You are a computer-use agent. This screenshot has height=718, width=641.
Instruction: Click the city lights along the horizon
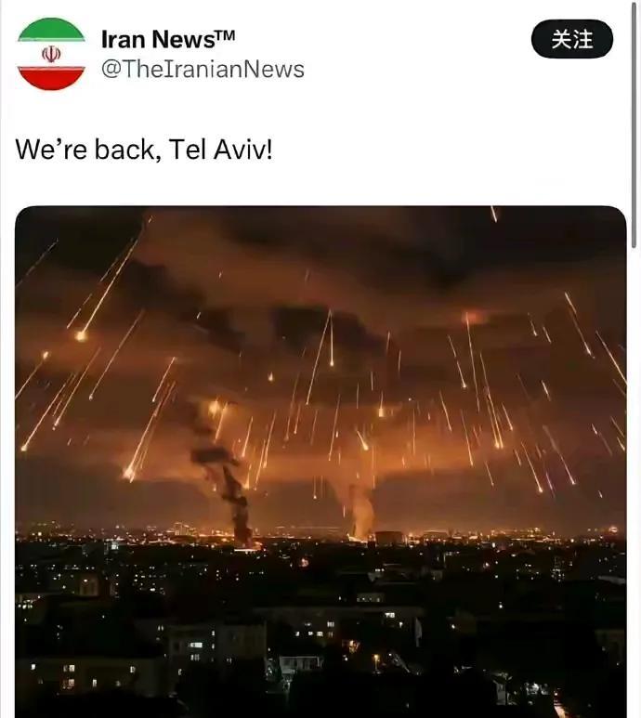coord(320,533)
